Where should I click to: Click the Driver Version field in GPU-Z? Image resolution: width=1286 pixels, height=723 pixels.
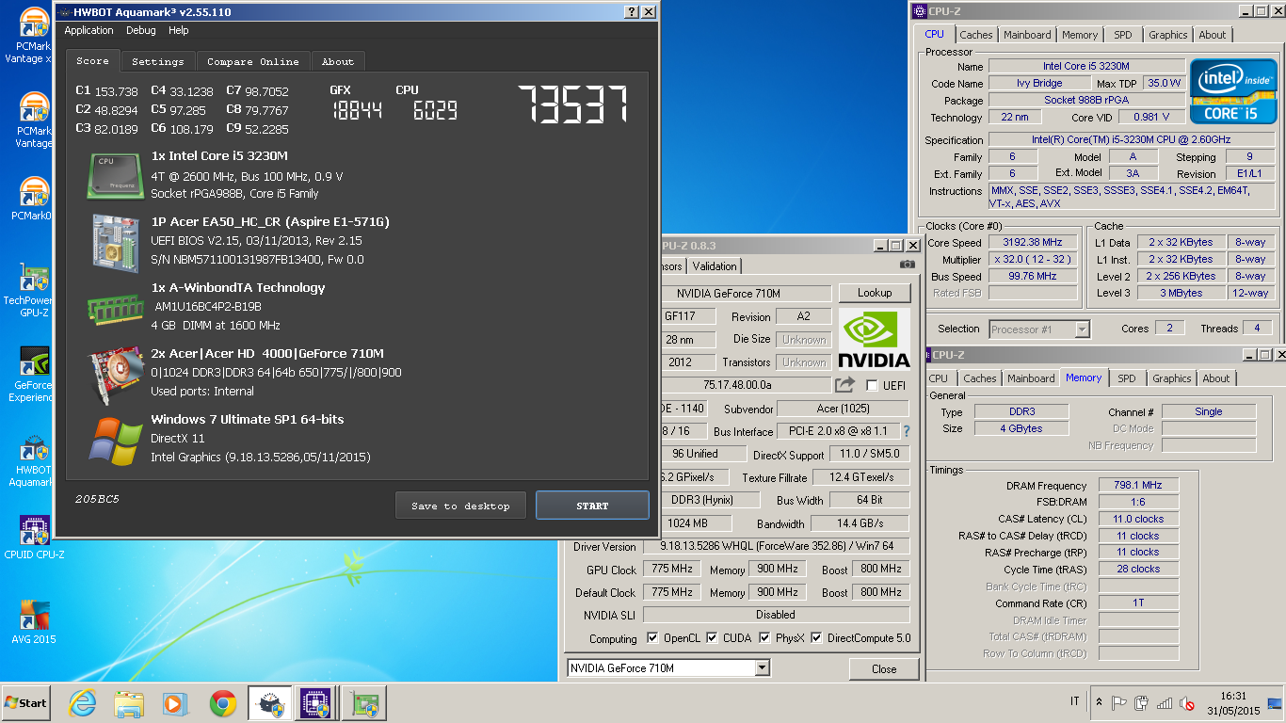click(x=777, y=547)
